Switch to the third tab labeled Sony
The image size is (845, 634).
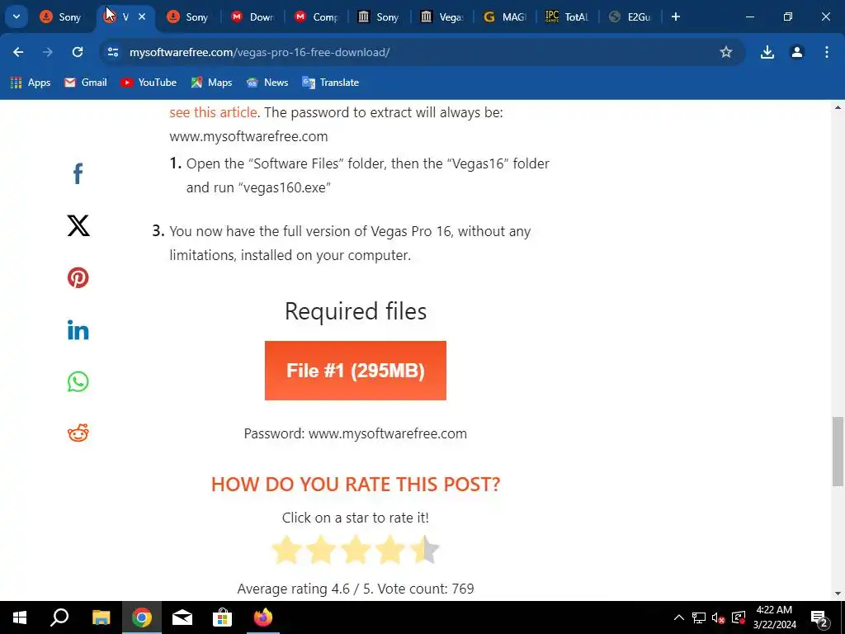[189, 17]
